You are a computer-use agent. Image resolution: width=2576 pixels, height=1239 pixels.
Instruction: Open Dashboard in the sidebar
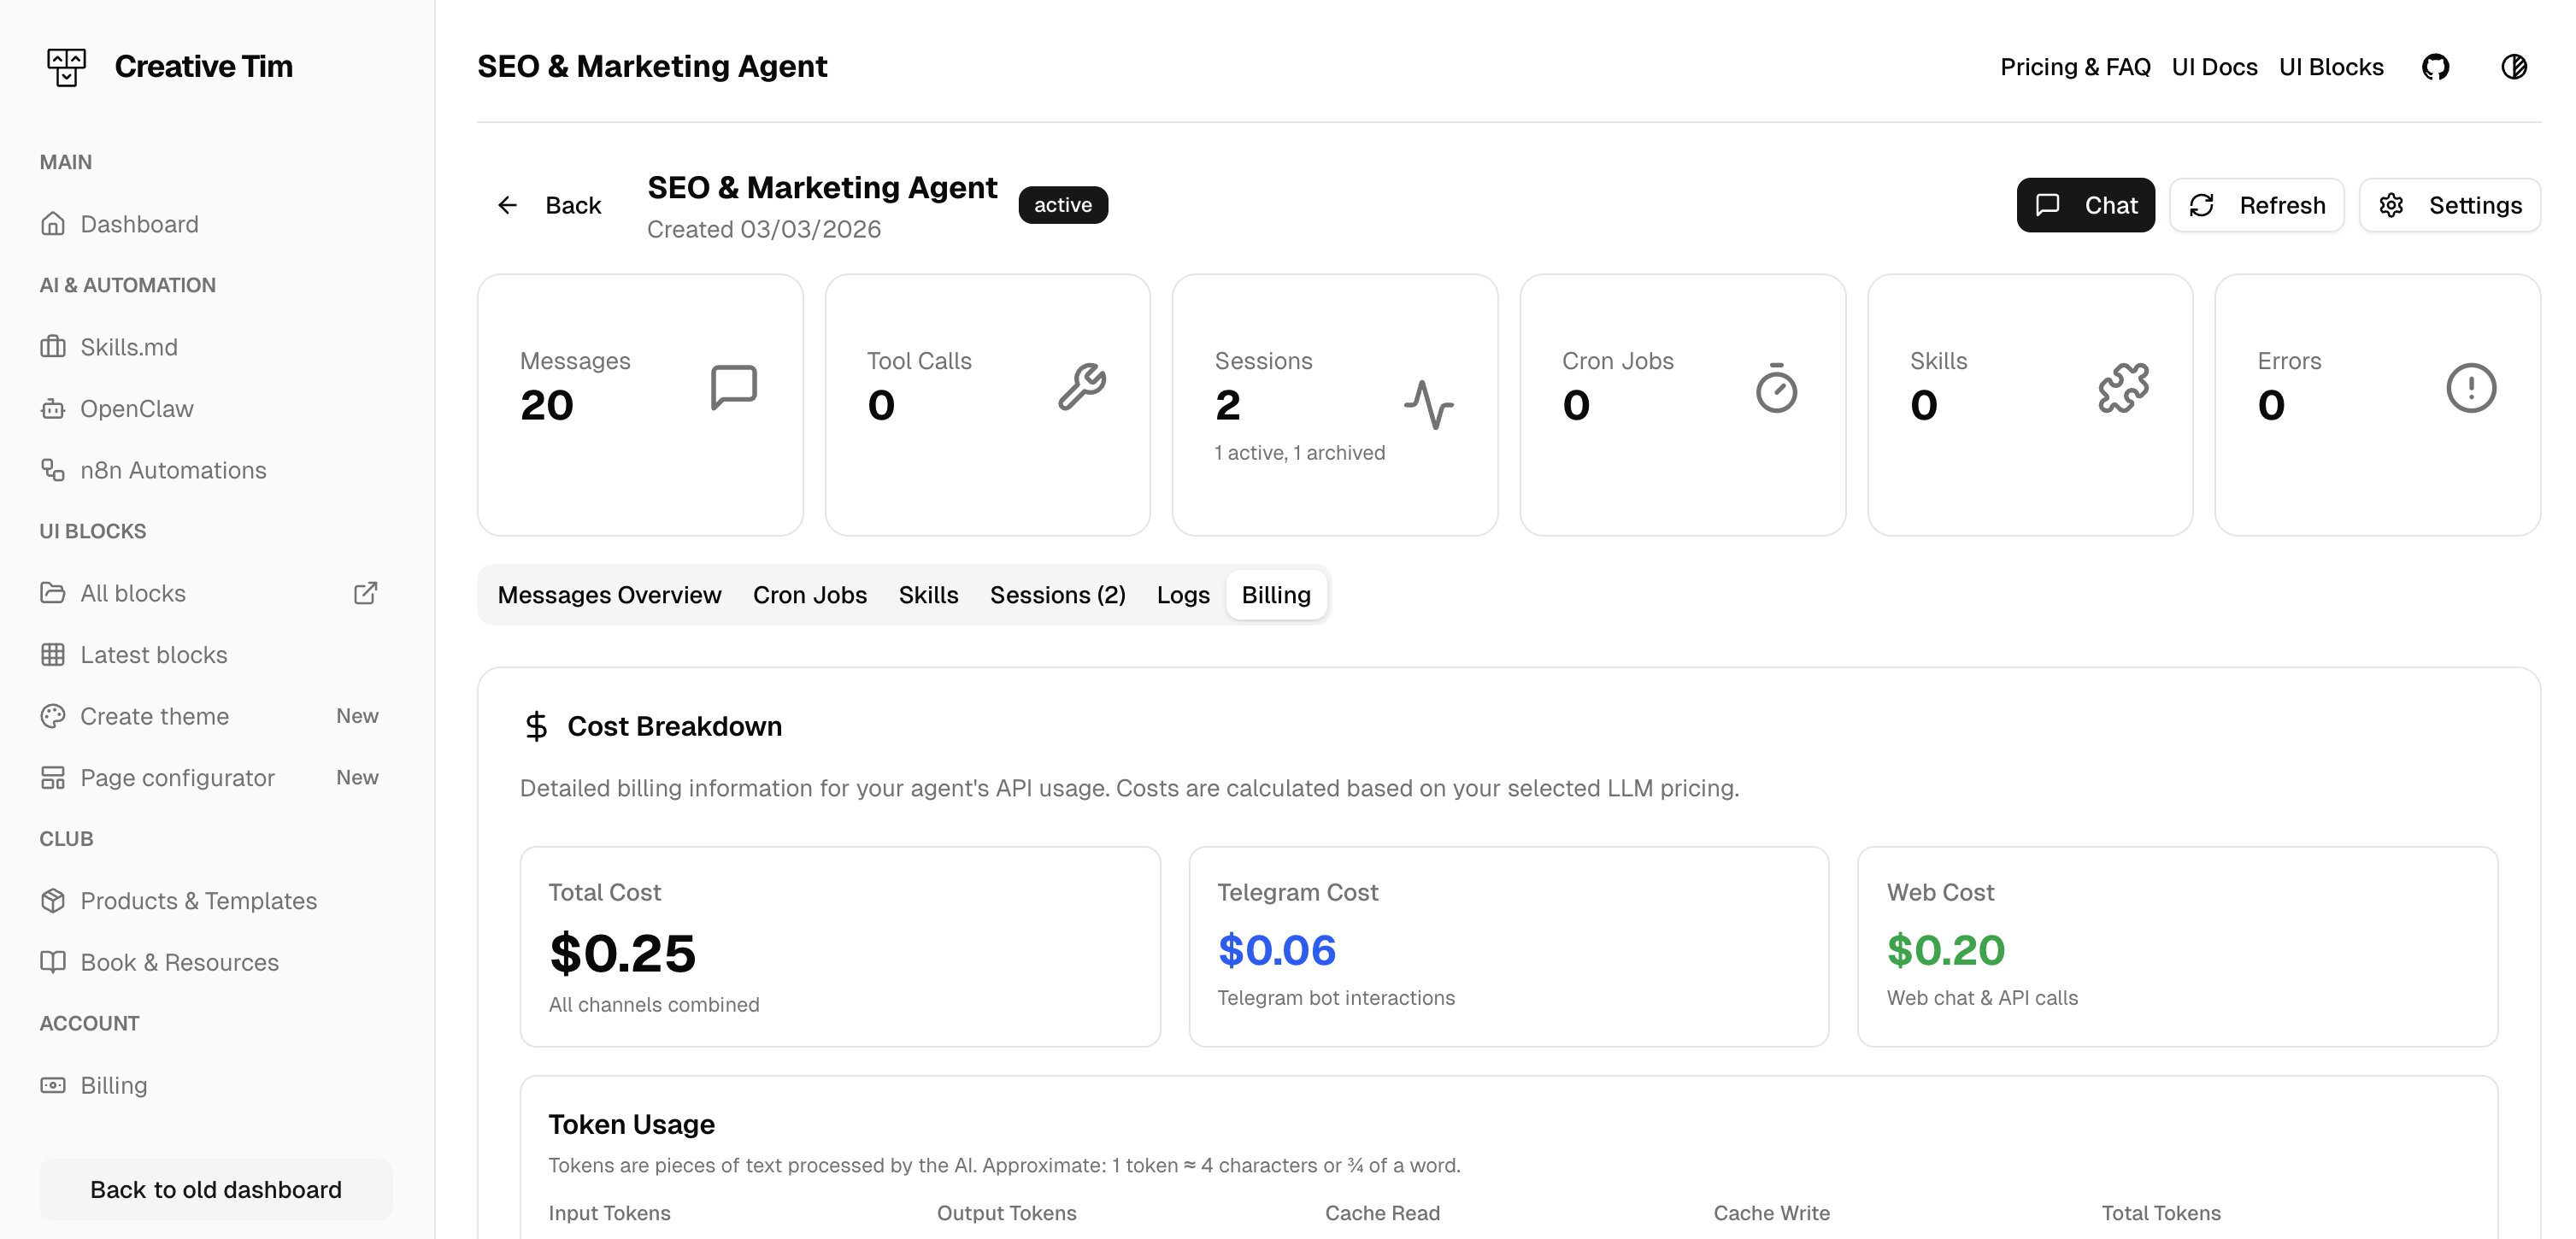(x=216, y=224)
